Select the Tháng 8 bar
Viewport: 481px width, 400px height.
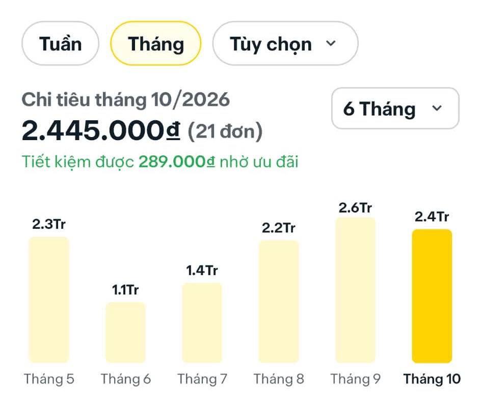[x=279, y=302]
